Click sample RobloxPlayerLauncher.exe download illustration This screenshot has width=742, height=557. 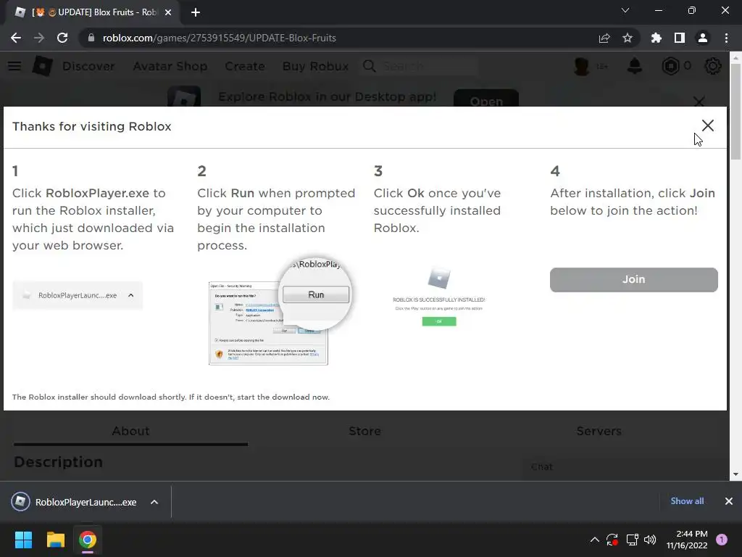78,295
